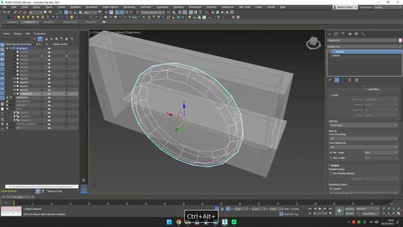Image resolution: width=403 pixels, height=227 pixels.
Task: Click Select menu in Scene Explorer
Action: [6, 33]
